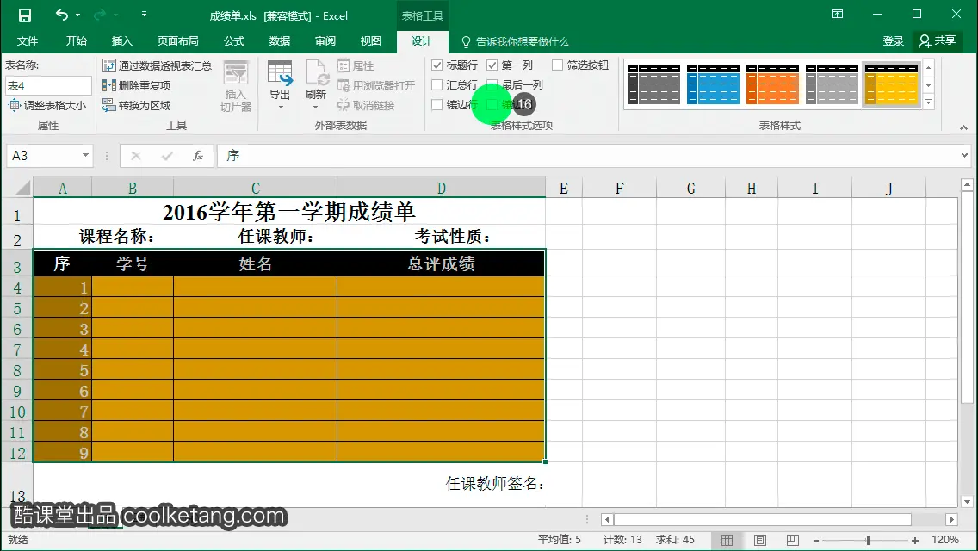Viewport: 978px width, 551px height.
Task: Open Customize Quick Access Toolbar dropdown
Action: 144,15
